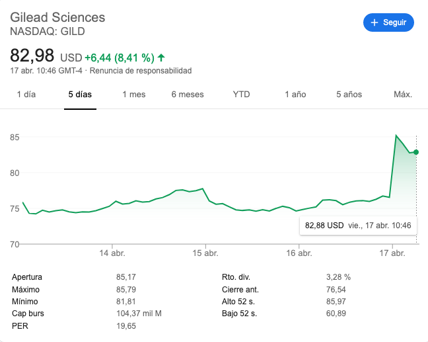Click the 80 y-axis label
This screenshot has width=428, height=342.
pyautogui.click(x=15, y=173)
